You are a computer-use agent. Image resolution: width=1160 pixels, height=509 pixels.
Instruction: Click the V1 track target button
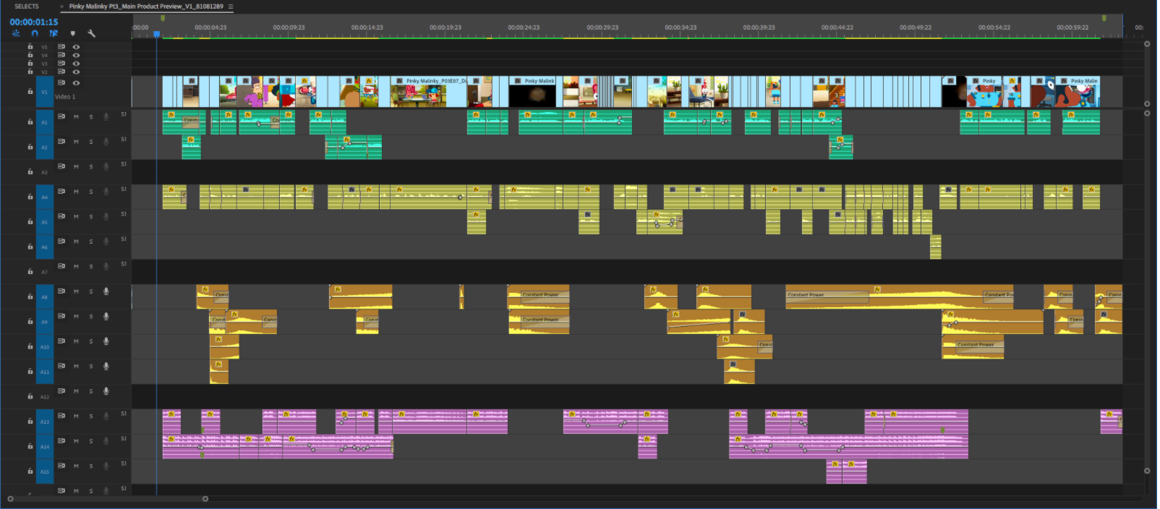pyautogui.click(x=45, y=92)
